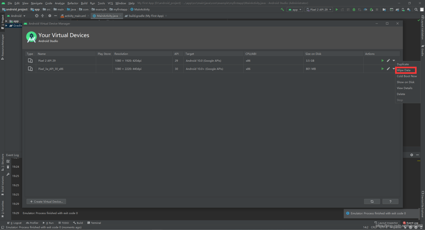This screenshot has width=425, height=230.
Task: Expand the app folder in project tree
Action: [6, 21]
